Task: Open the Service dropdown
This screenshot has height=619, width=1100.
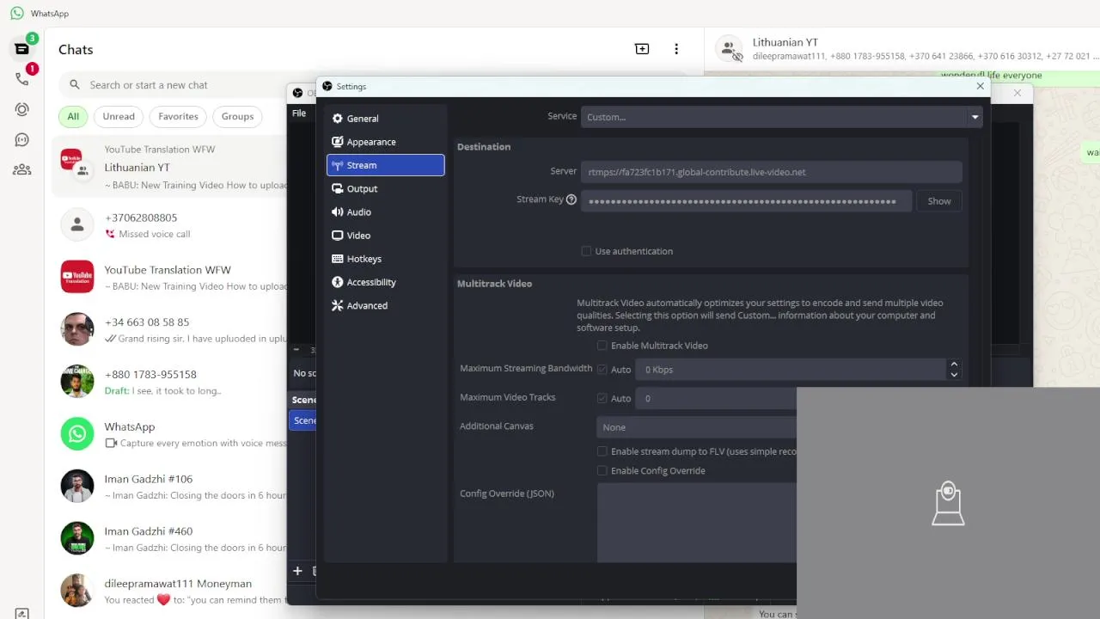Action: (781, 117)
